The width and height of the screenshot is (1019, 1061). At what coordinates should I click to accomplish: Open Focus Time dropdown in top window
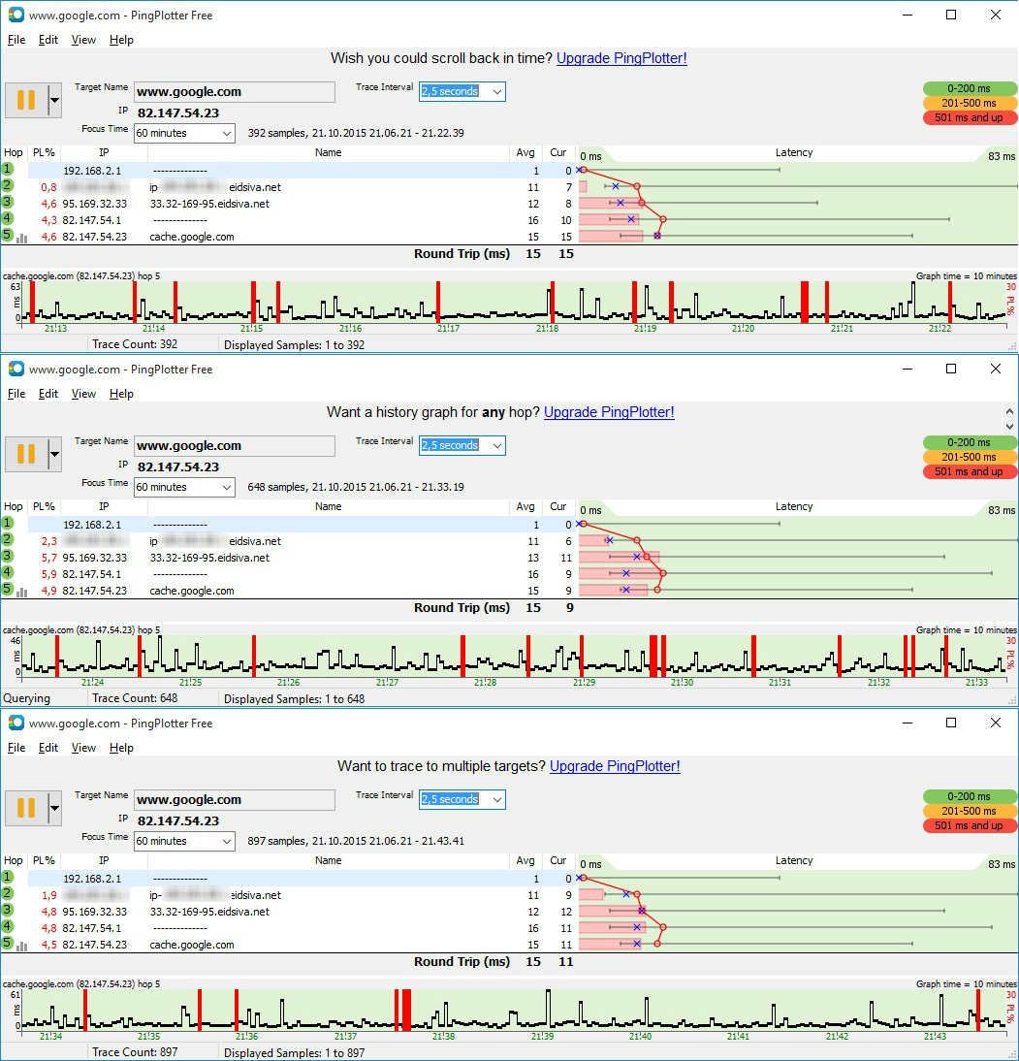(x=227, y=133)
